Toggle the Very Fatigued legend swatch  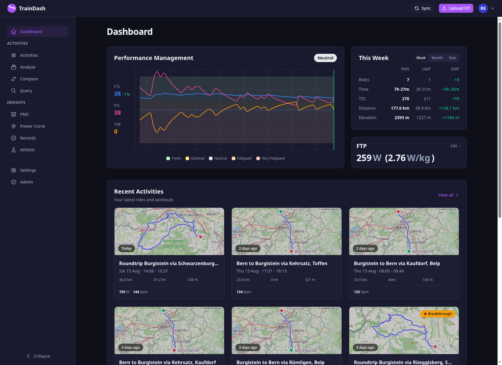tap(258, 158)
